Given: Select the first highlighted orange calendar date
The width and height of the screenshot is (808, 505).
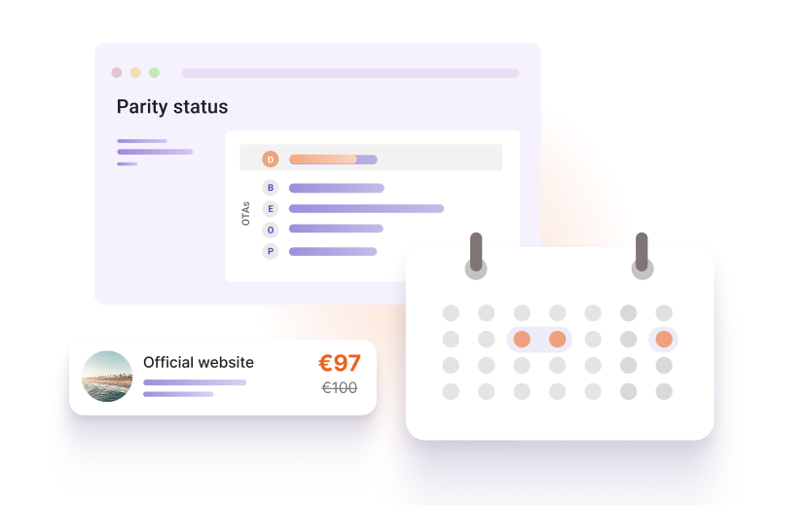Looking at the screenshot, I should pos(522,340).
